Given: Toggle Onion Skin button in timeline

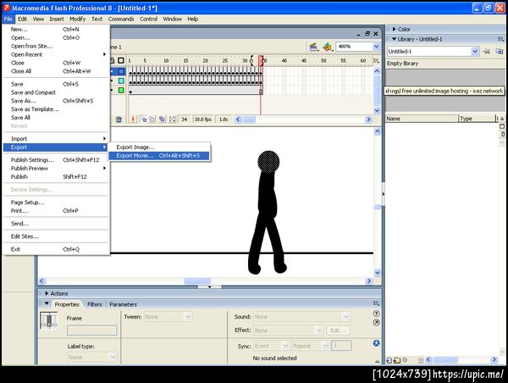Looking at the screenshot, I should 144,119.
